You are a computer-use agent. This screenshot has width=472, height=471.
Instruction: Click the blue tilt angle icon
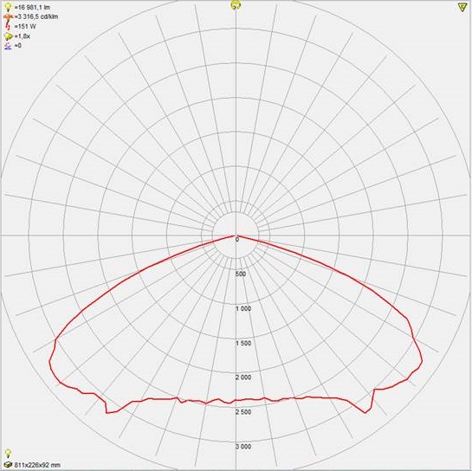click(9, 46)
